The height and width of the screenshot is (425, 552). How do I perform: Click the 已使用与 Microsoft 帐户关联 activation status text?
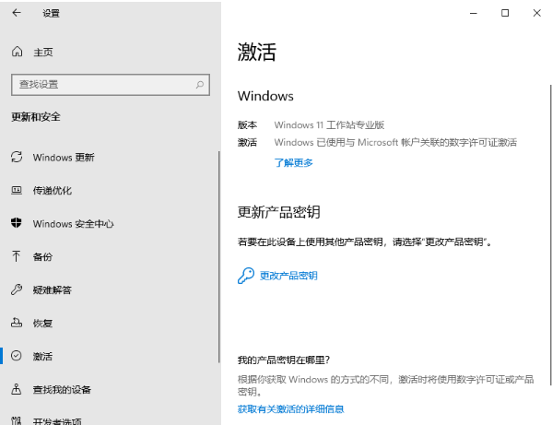[395, 142]
